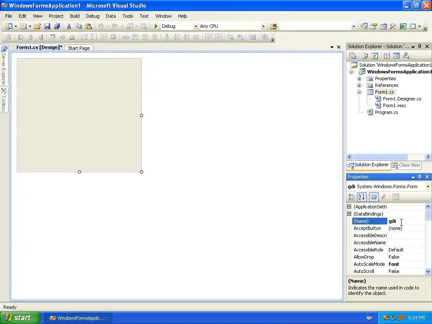Click Show All Files in Solution Explorer

point(365,56)
